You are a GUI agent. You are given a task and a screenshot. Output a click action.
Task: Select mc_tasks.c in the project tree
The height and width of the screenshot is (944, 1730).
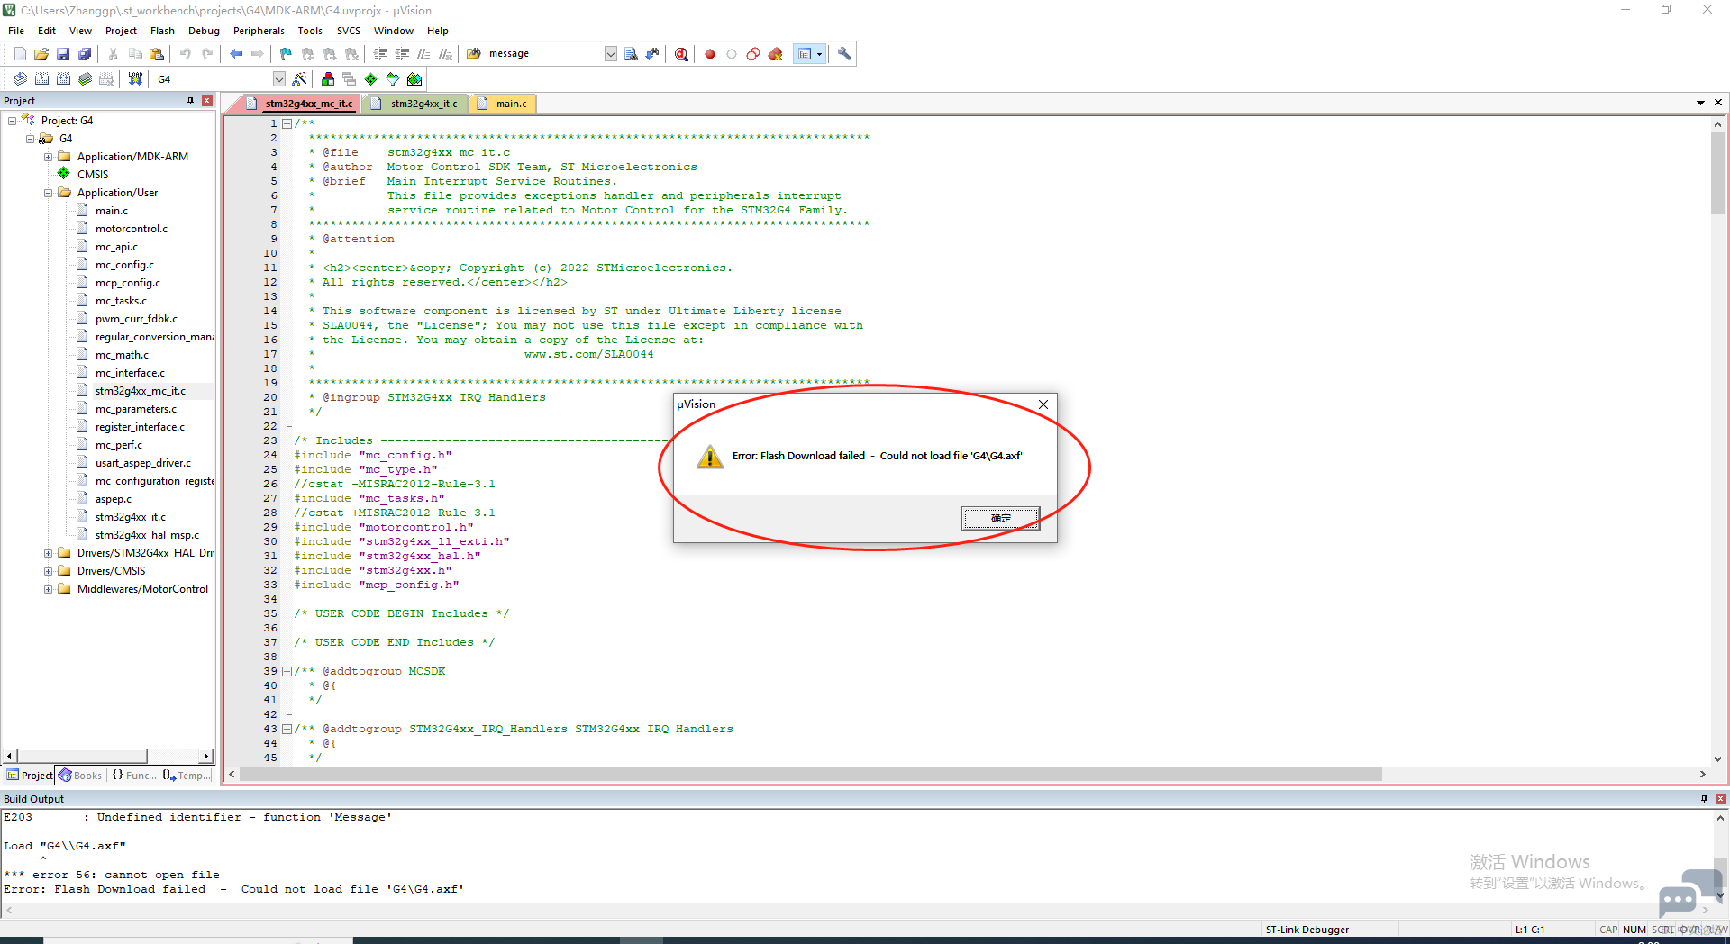click(x=121, y=301)
